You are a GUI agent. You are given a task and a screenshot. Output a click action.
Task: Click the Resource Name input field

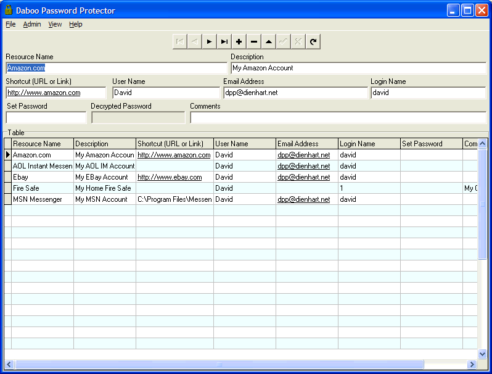pos(117,68)
